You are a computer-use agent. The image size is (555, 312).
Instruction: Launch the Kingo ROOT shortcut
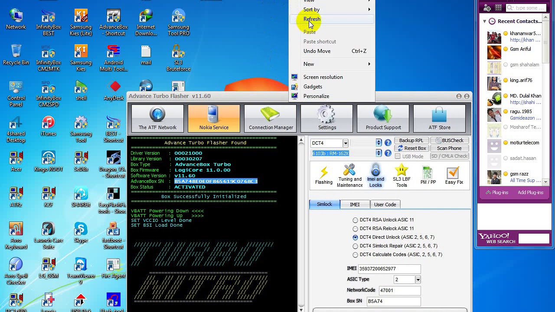(x=48, y=162)
